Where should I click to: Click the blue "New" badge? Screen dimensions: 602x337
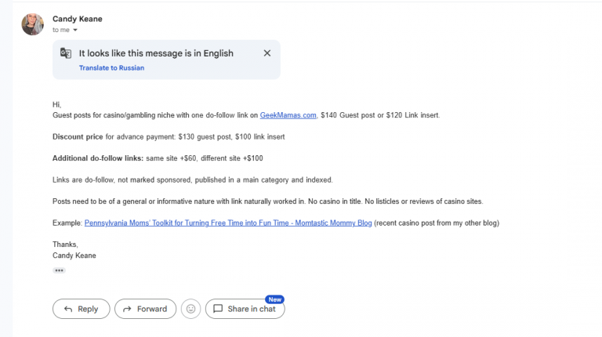coord(274,299)
